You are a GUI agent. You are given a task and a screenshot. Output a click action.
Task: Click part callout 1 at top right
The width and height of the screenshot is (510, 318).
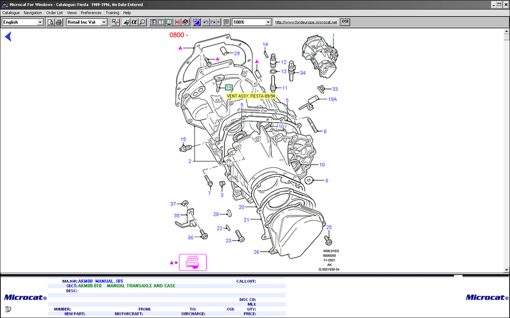click(x=332, y=35)
